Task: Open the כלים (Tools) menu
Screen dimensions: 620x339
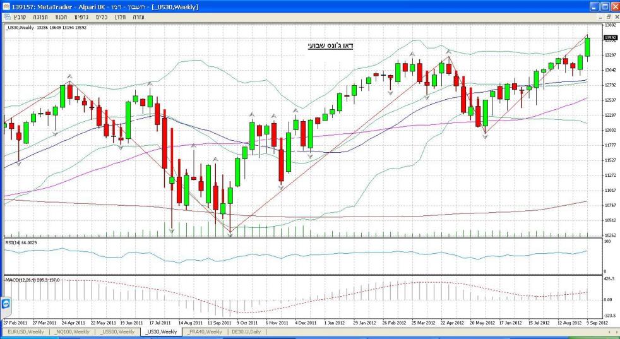Action: pyautogui.click(x=103, y=17)
